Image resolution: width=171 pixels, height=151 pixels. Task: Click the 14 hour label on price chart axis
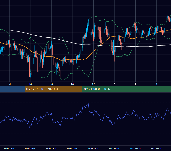coord(9,84)
